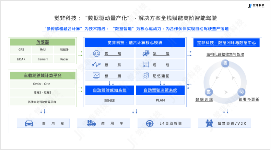The width and height of the screenshot is (271, 150).
Task: Click the 预测 label
Action: (x=113, y=76)
